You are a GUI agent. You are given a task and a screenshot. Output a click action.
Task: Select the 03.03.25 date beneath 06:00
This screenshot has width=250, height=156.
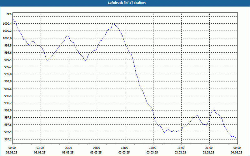click(x=68, y=153)
